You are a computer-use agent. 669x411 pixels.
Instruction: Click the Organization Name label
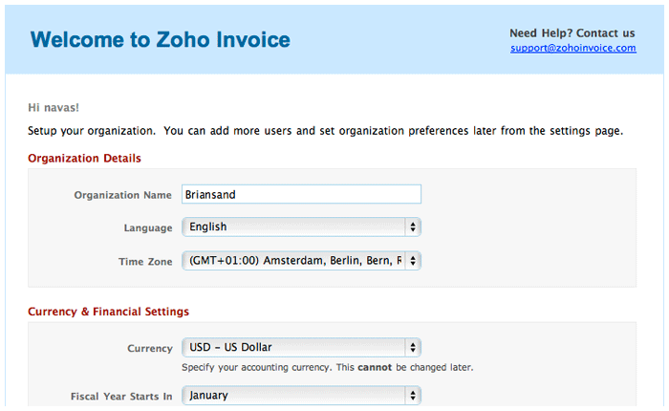pyautogui.click(x=123, y=195)
